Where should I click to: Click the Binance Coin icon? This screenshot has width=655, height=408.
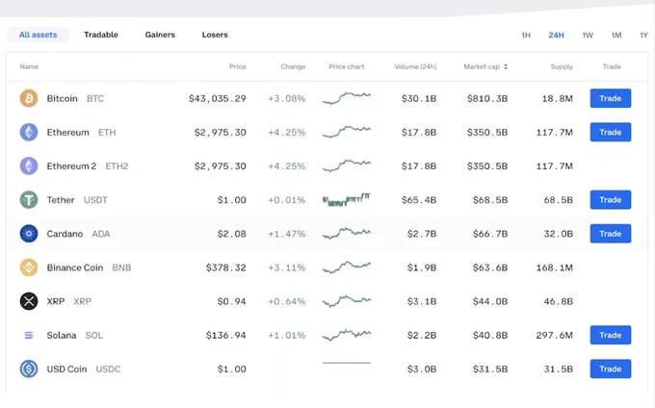click(x=29, y=268)
